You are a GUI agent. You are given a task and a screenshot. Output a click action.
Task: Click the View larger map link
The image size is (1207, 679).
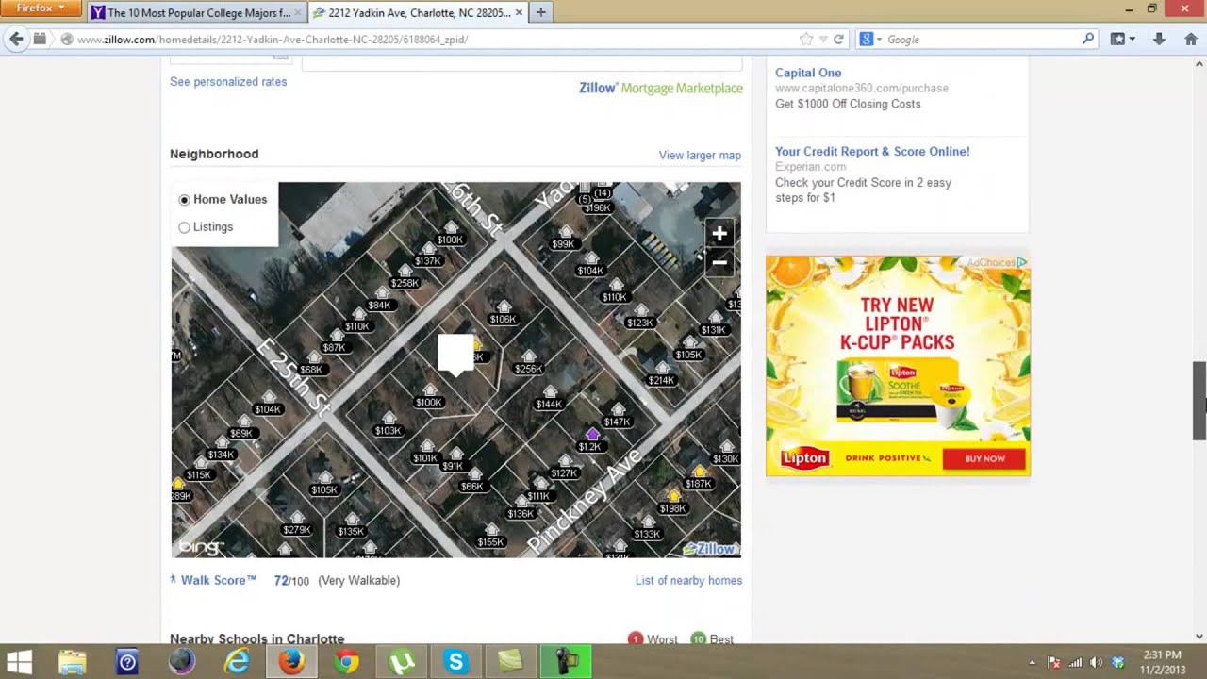(700, 155)
